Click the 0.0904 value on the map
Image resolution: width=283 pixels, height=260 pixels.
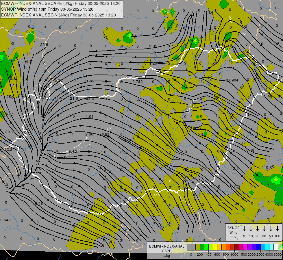[x=232, y=80]
